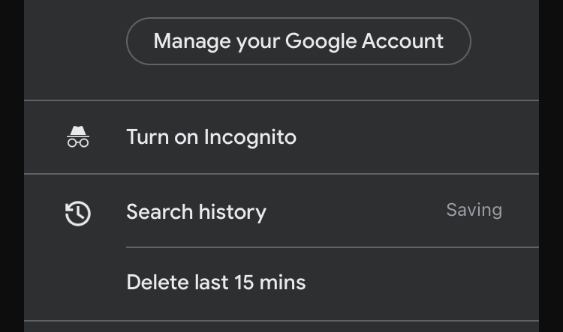The image size is (563, 332).
Task: Enable Incognito mode via the spy icon
Action: tap(78, 136)
